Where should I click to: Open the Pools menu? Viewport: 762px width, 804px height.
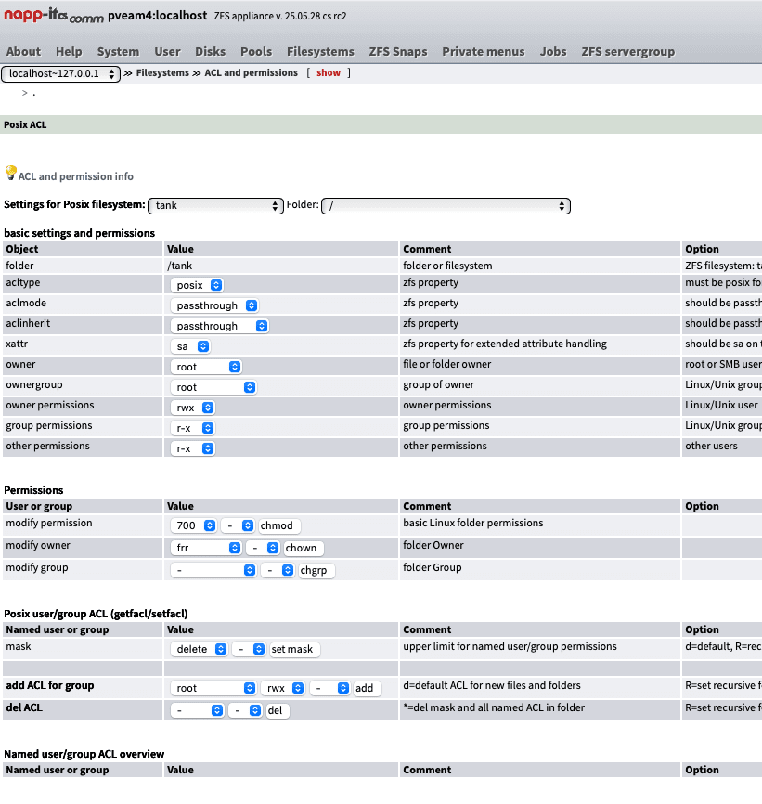click(x=256, y=51)
